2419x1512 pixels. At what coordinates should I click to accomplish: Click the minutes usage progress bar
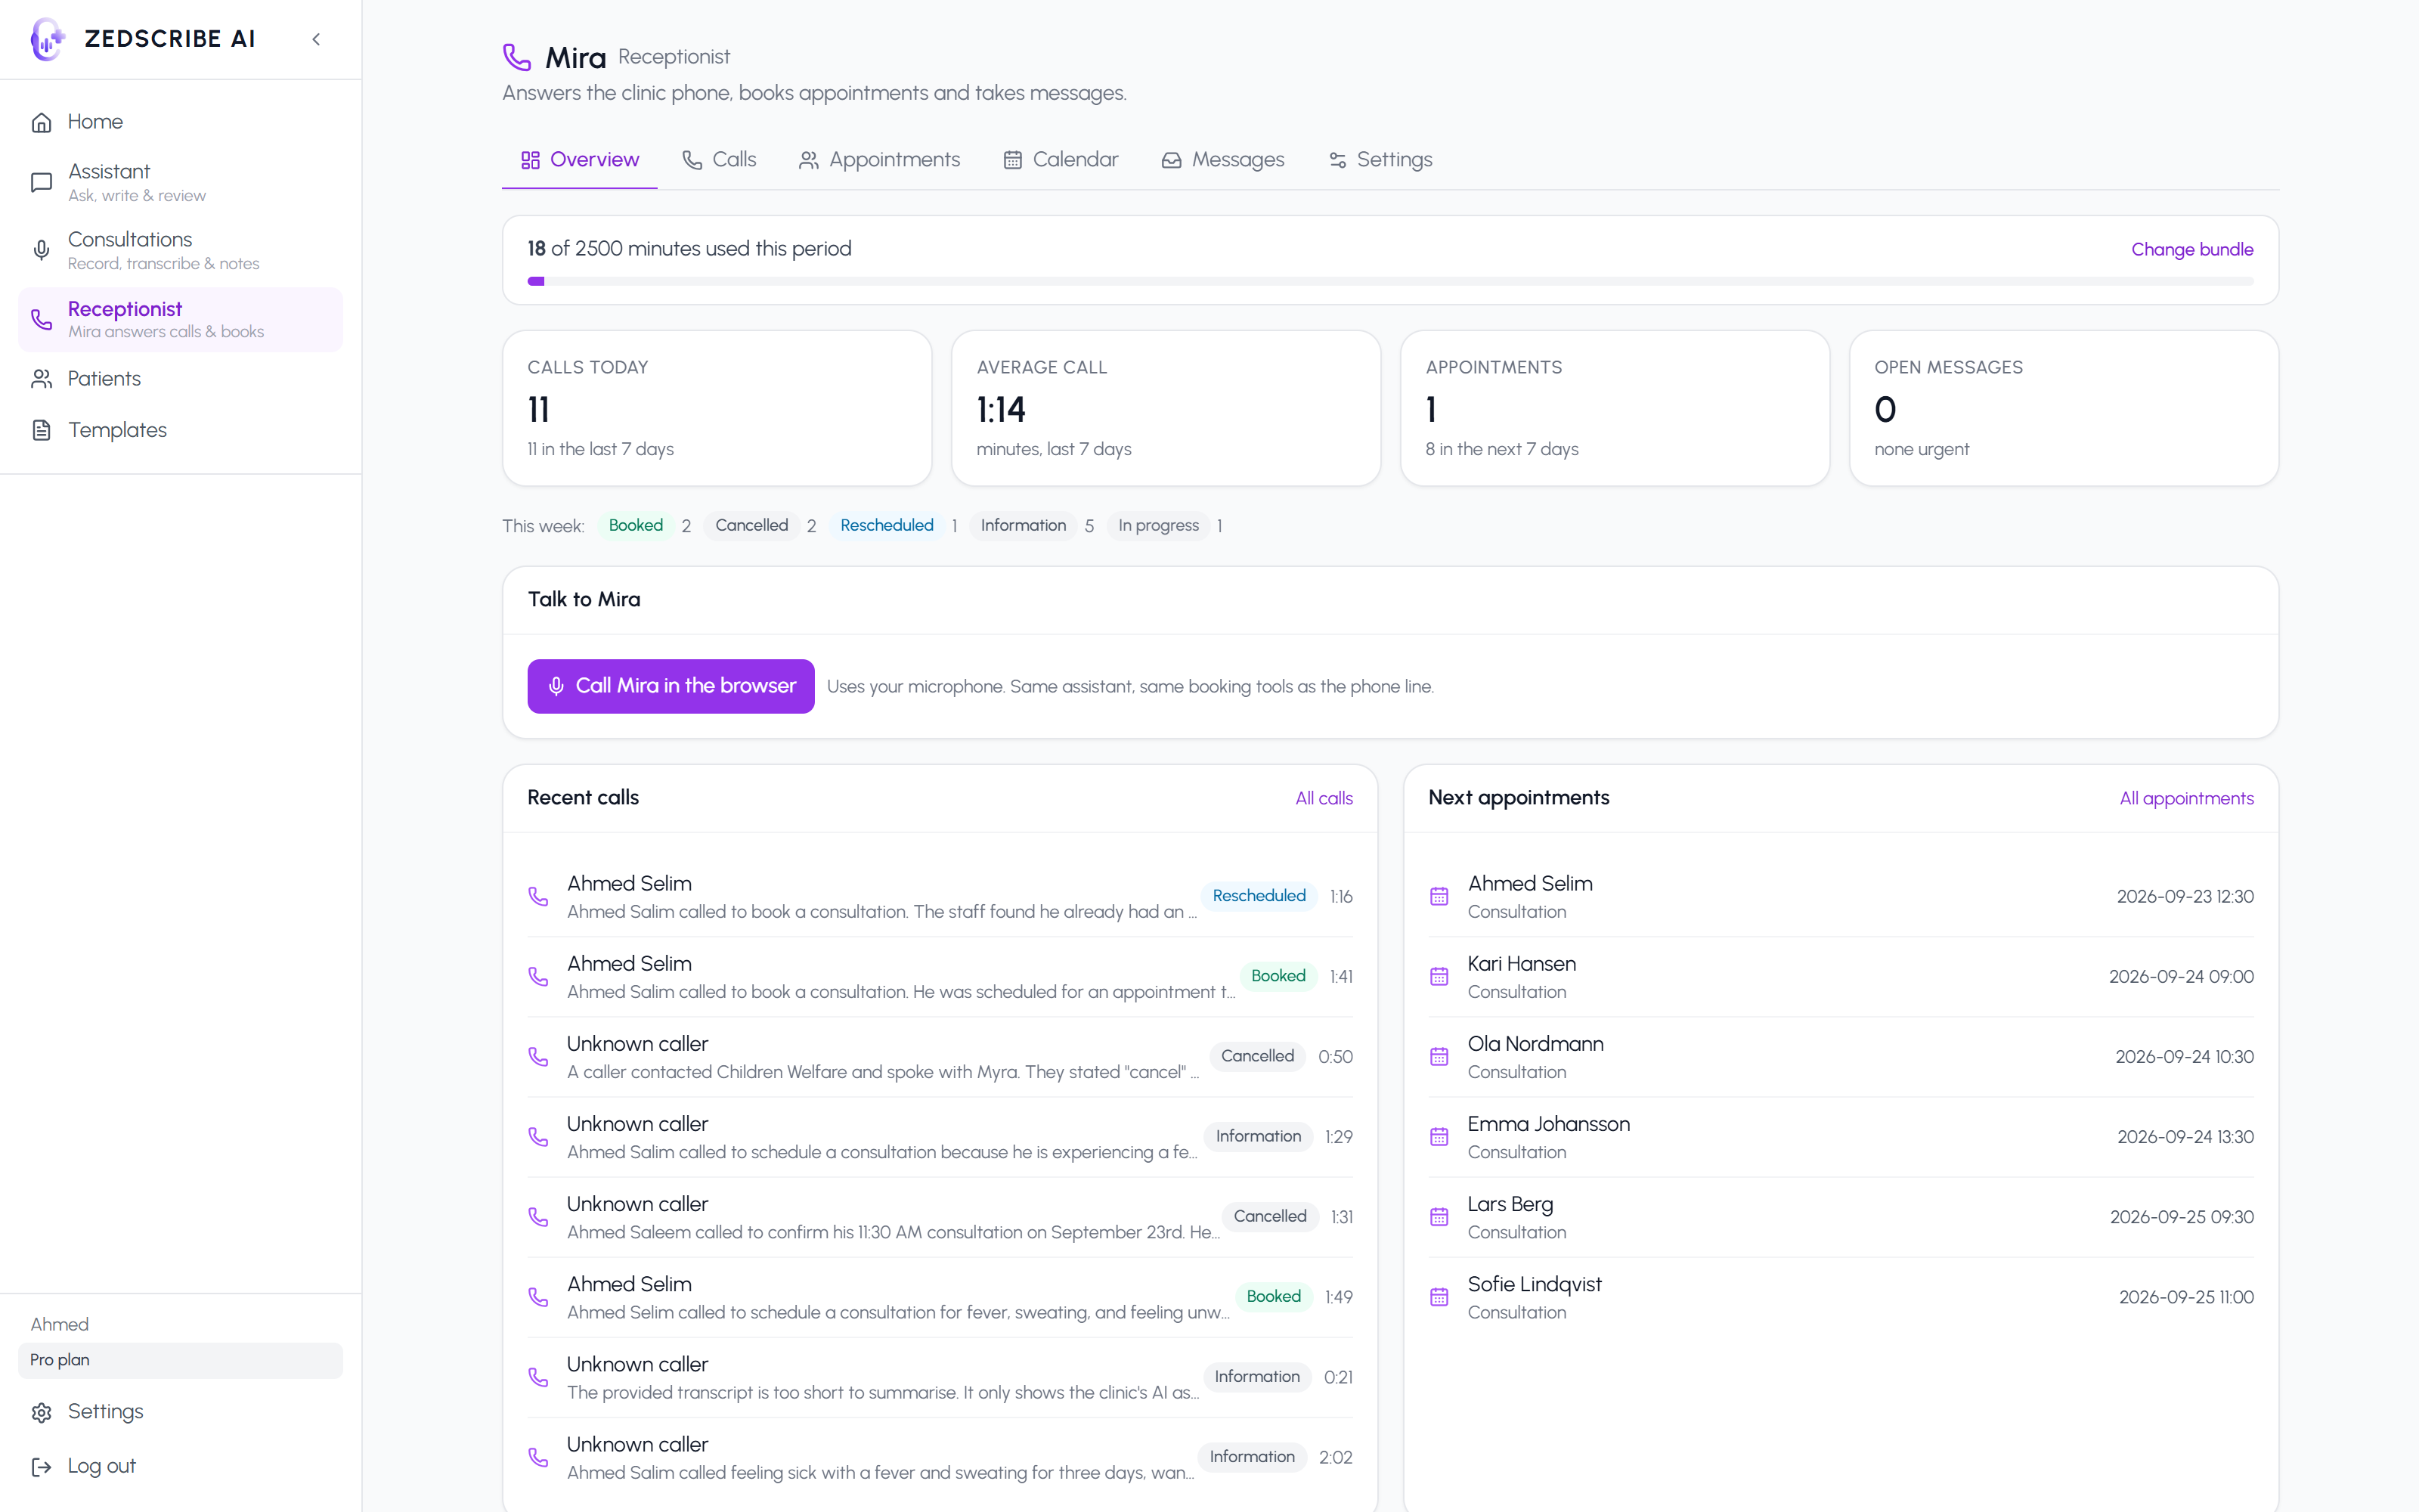tap(1390, 281)
